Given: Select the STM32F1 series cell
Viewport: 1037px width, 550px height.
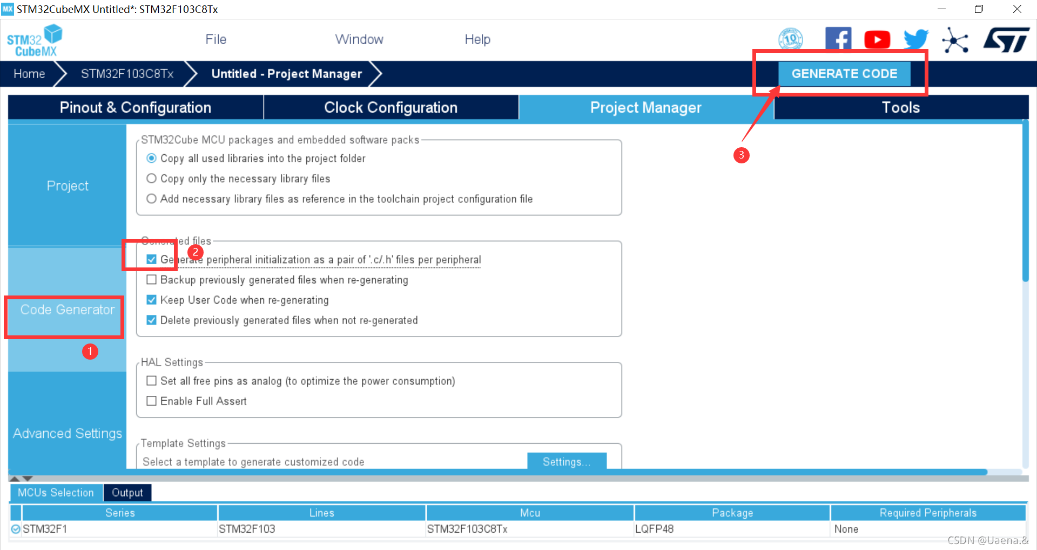Looking at the screenshot, I should point(120,529).
